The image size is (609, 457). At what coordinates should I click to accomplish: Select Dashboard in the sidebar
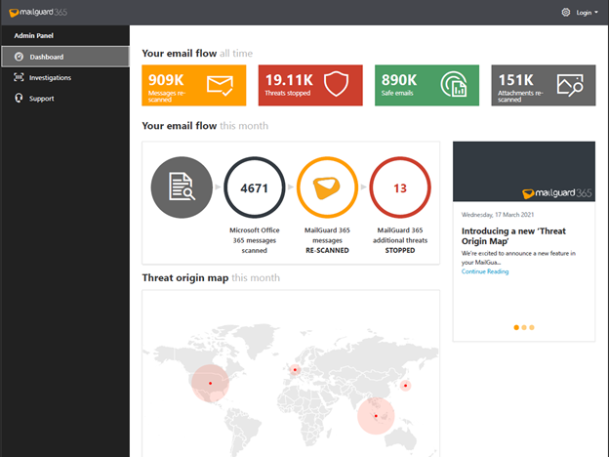65,57
